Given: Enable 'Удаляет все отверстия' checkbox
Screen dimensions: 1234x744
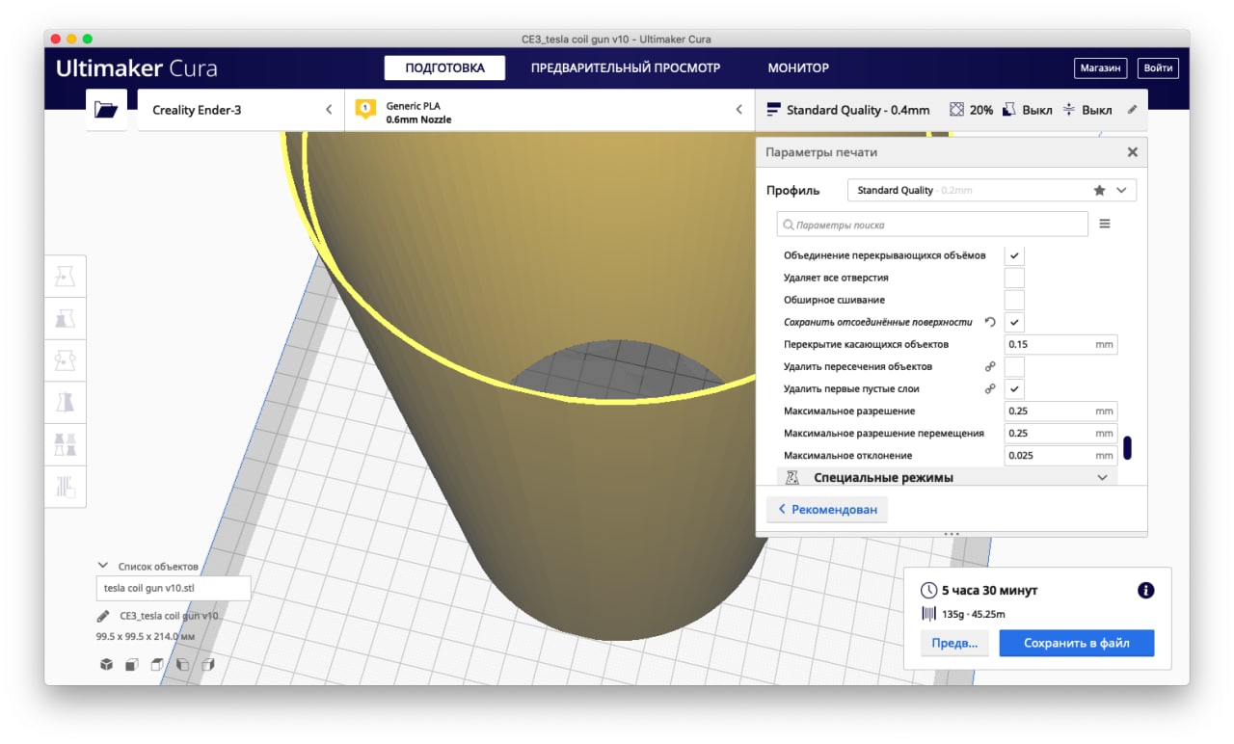Looking at the screenshot, I should coord(1014,278).
